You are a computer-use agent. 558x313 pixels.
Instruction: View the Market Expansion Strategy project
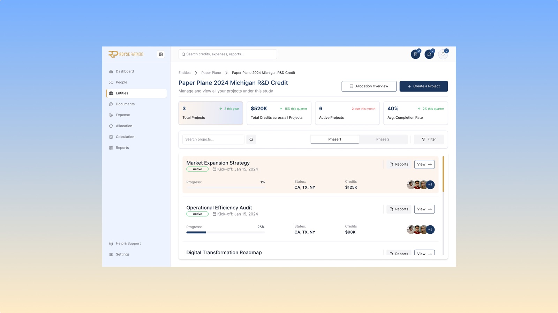click(x=424, y=164)
